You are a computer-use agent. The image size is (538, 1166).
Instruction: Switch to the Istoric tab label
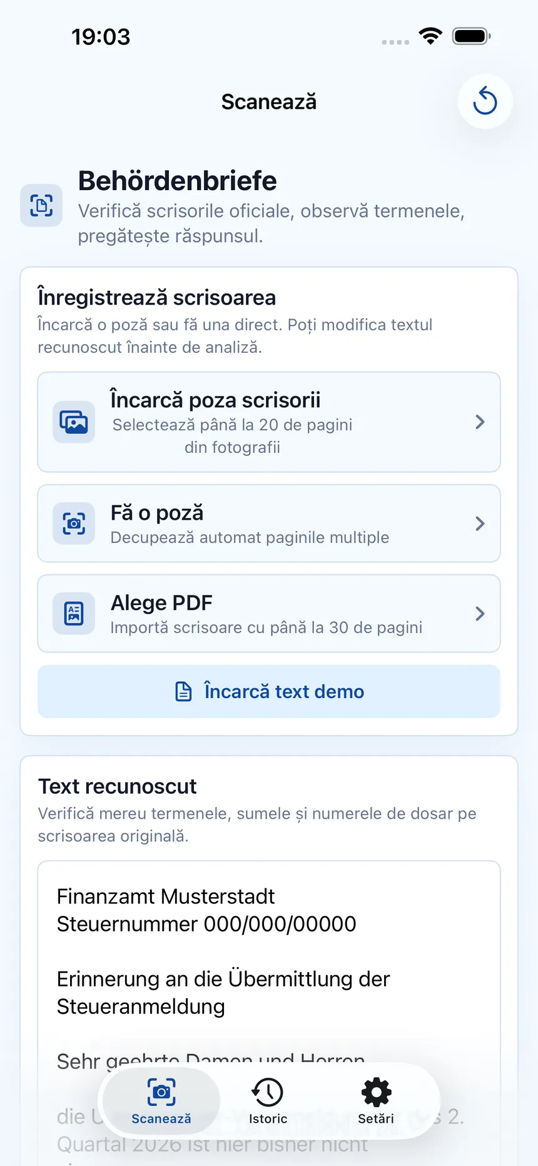tap(268, 1118)
